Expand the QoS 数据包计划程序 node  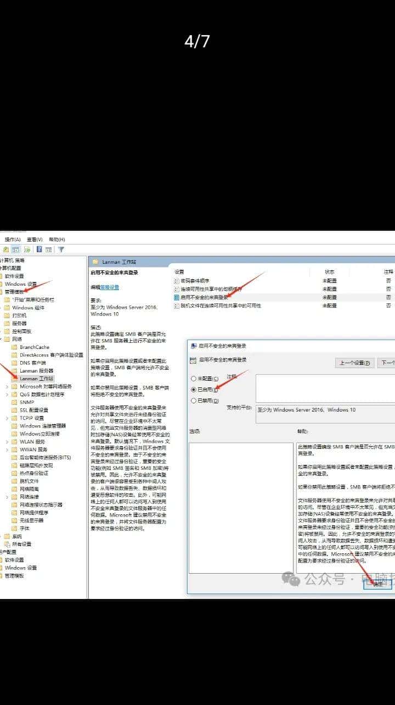7,394
